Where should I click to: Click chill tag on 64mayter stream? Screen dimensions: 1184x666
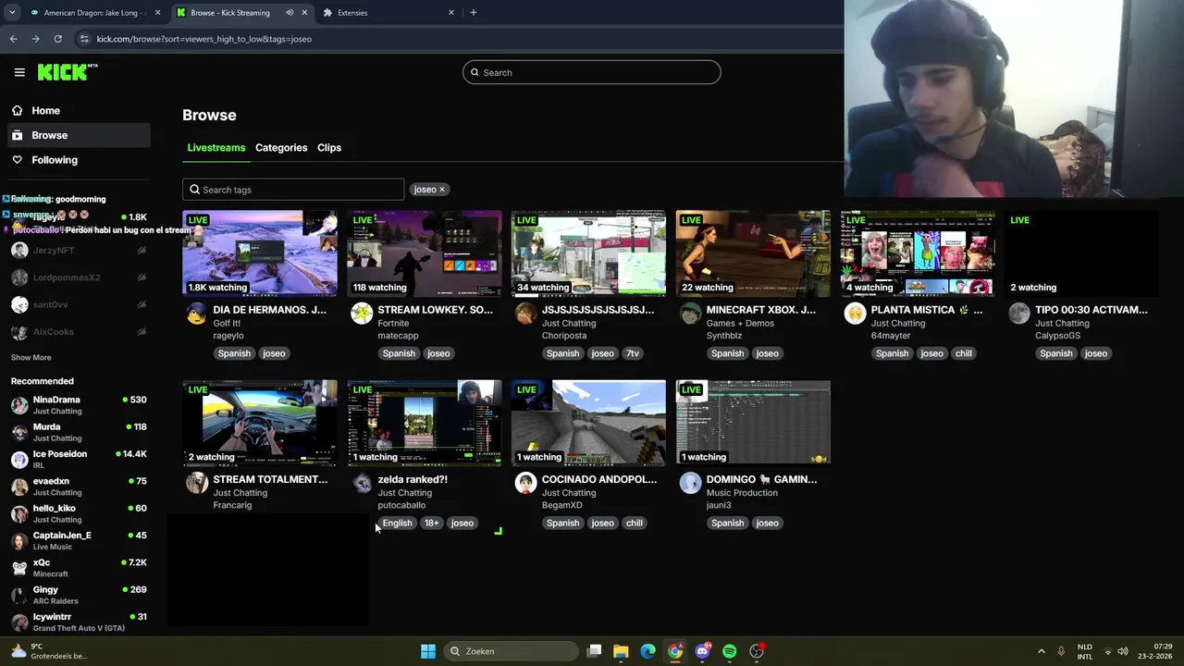click(x=963, y=353)
